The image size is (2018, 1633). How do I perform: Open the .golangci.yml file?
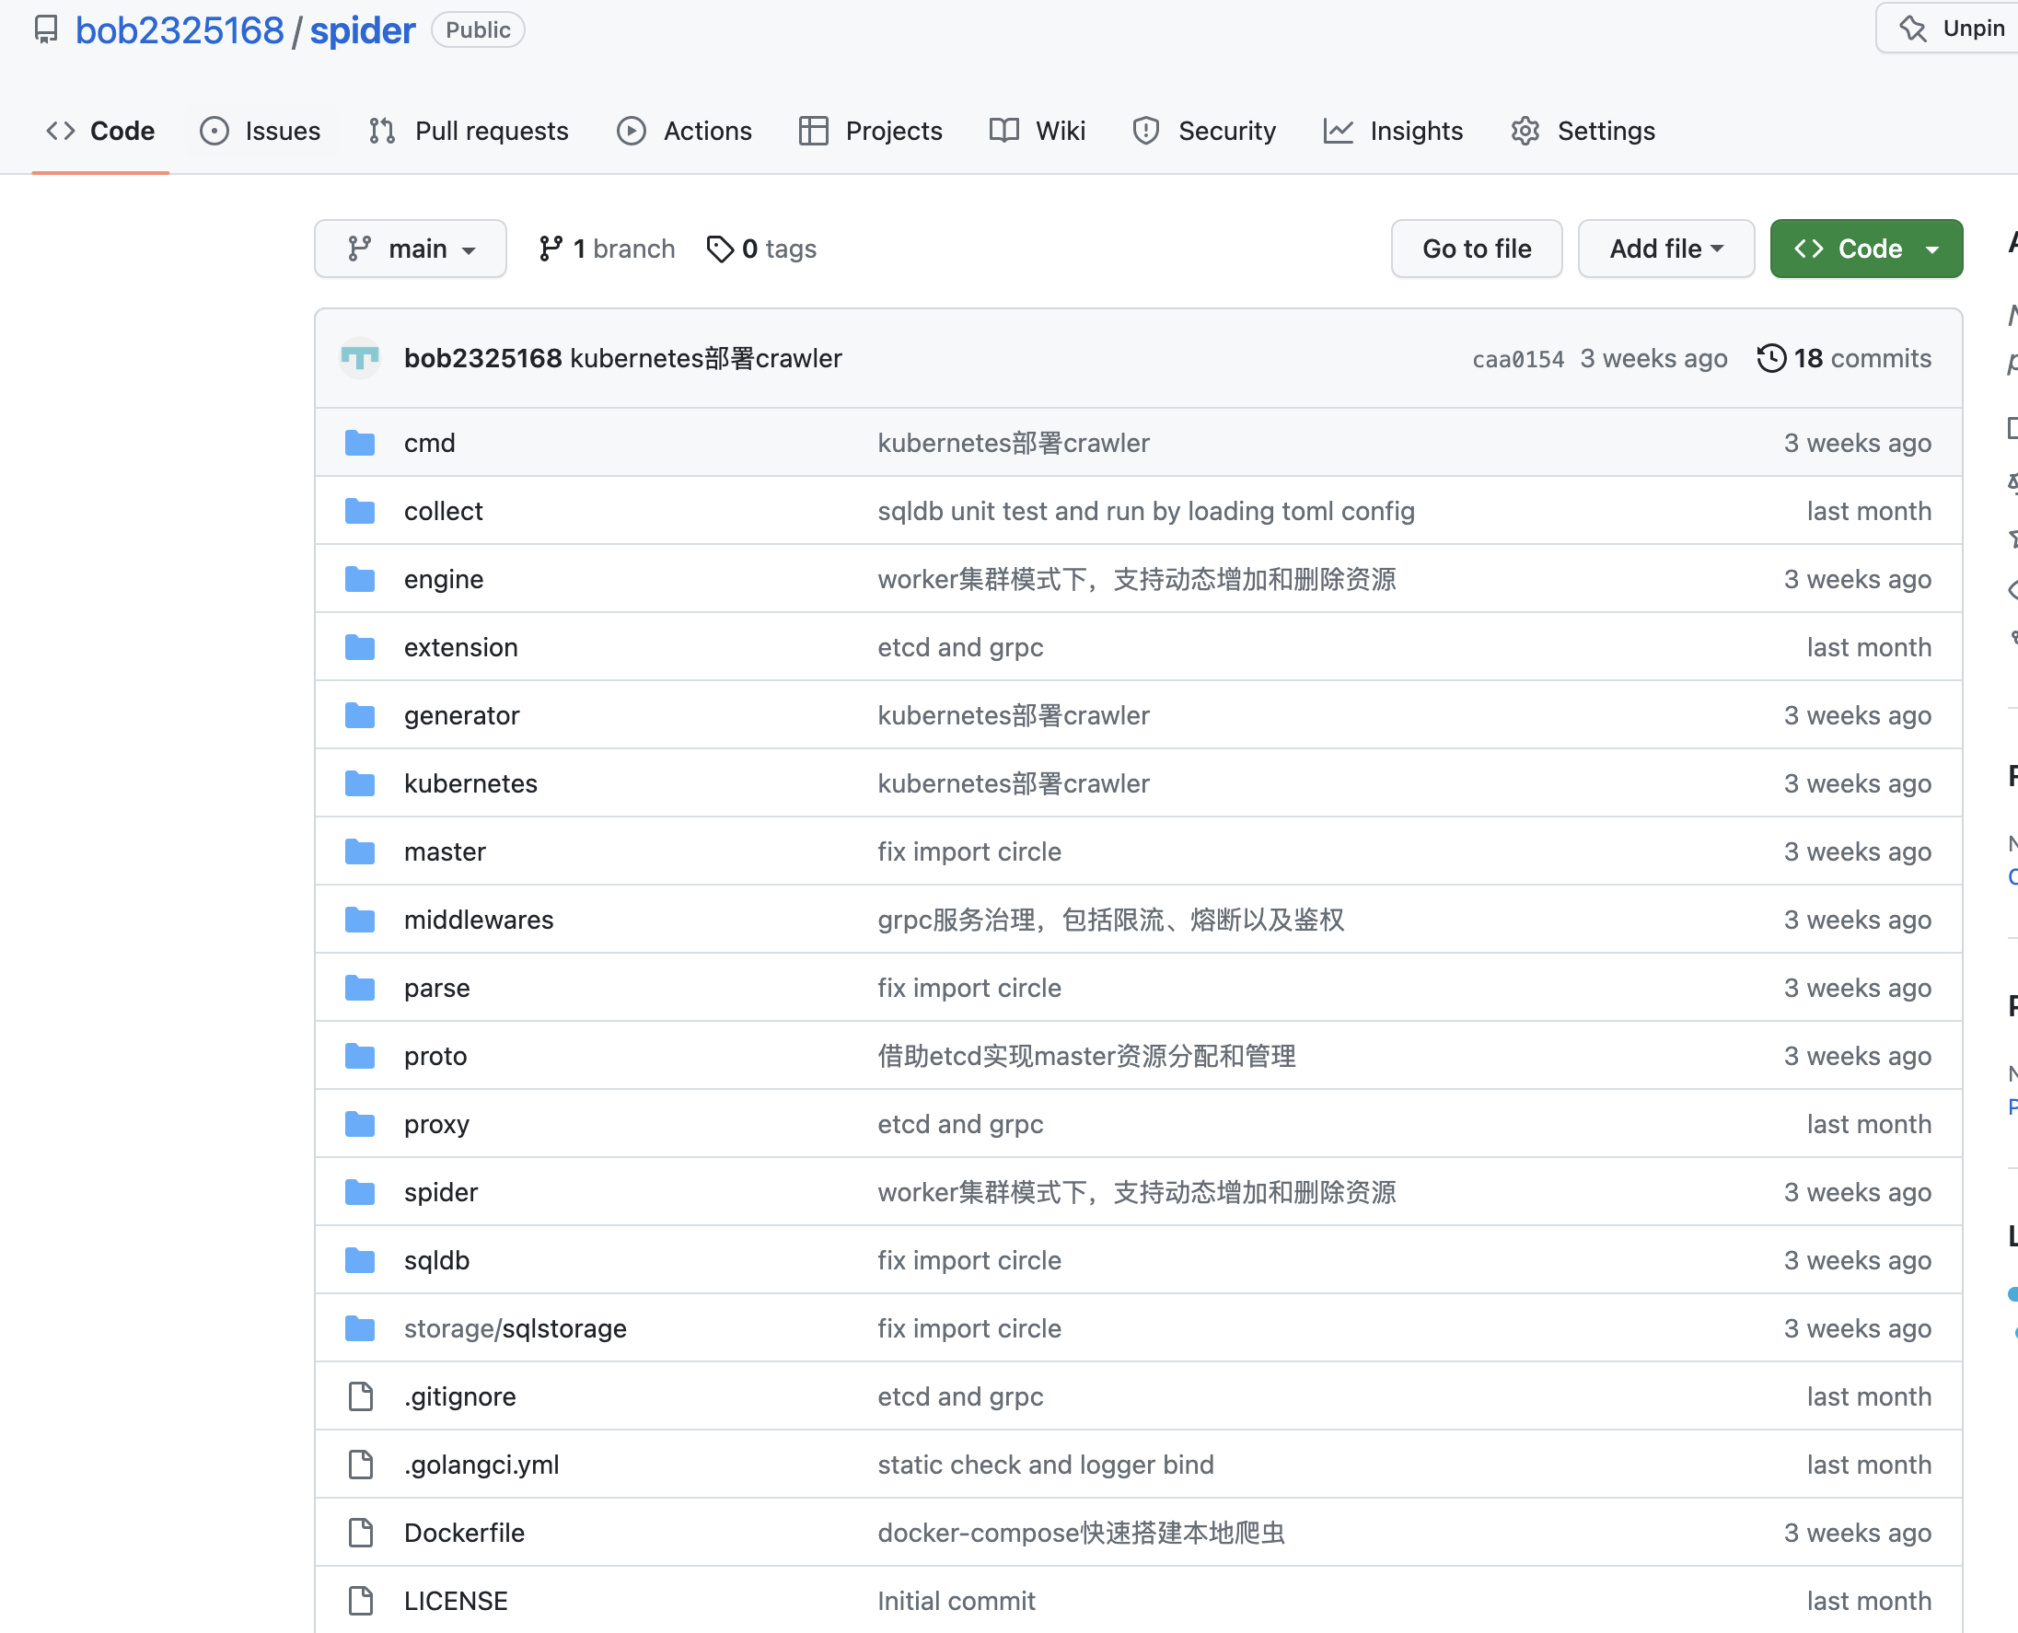481,1465
